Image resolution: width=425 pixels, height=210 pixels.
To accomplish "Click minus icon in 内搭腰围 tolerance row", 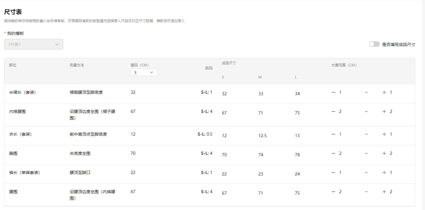I will tap(333, 111).
